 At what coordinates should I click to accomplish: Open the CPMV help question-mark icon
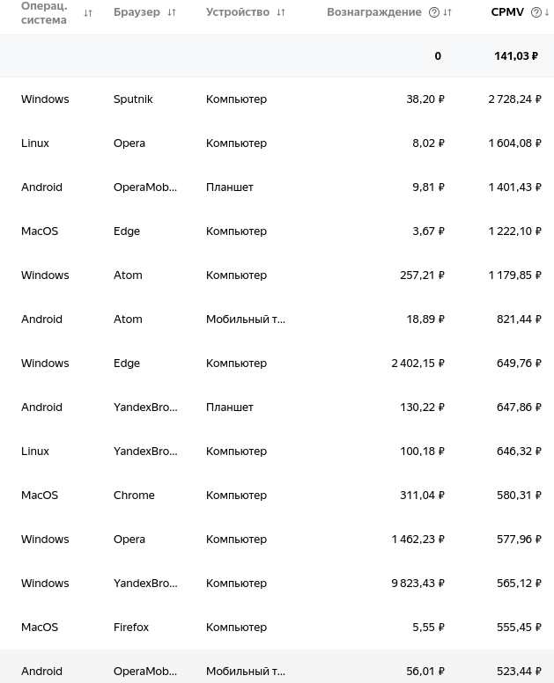(x=536, y=13)
